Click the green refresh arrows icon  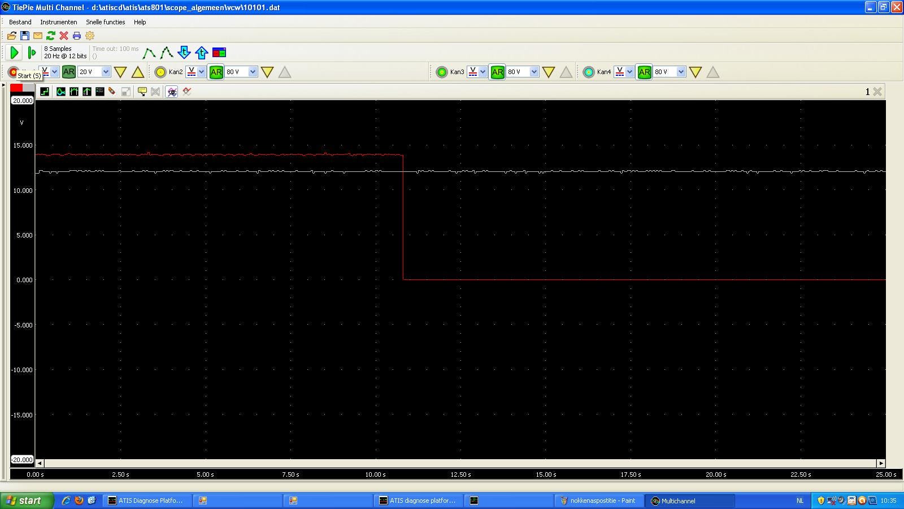(x=51, y=36)
